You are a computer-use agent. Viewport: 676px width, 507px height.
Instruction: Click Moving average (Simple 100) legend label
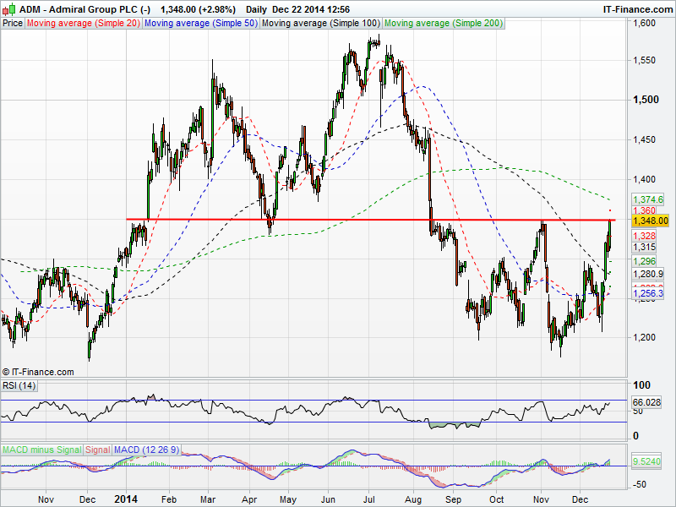point(320,24)
